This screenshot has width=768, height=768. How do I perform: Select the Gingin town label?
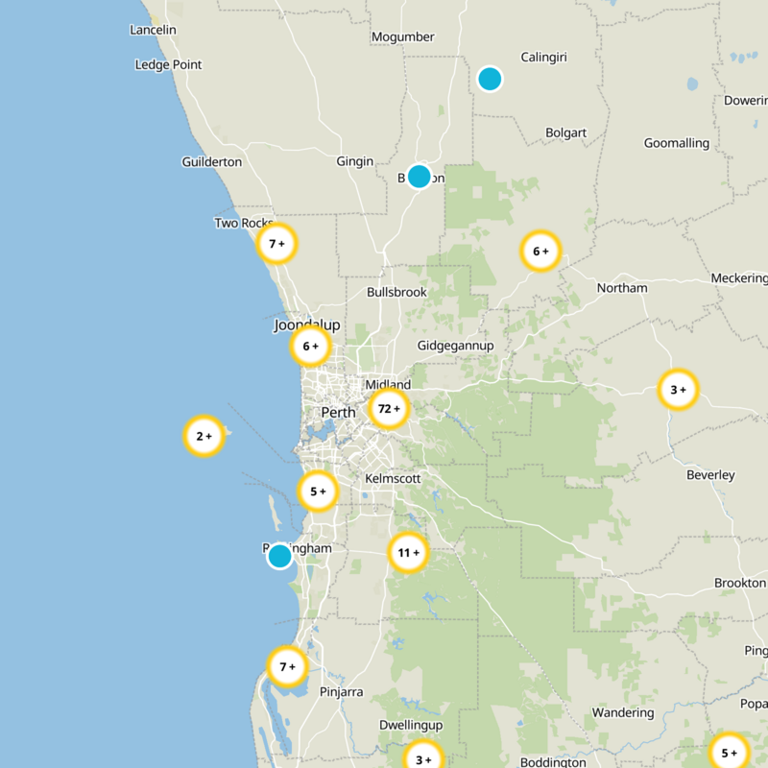point(354,161)
